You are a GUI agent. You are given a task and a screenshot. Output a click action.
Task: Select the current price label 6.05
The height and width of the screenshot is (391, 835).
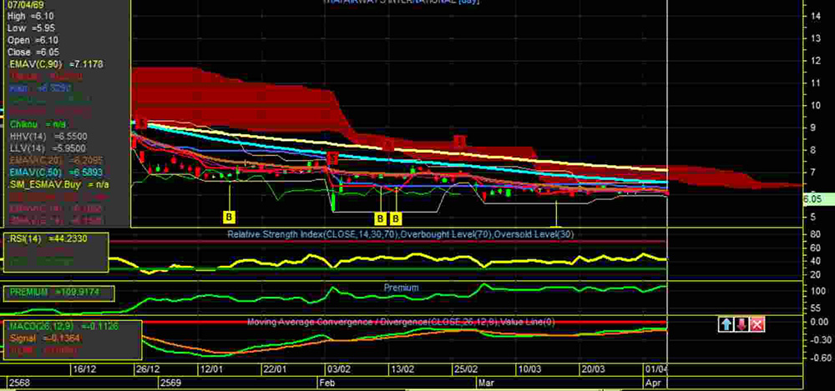812,199
